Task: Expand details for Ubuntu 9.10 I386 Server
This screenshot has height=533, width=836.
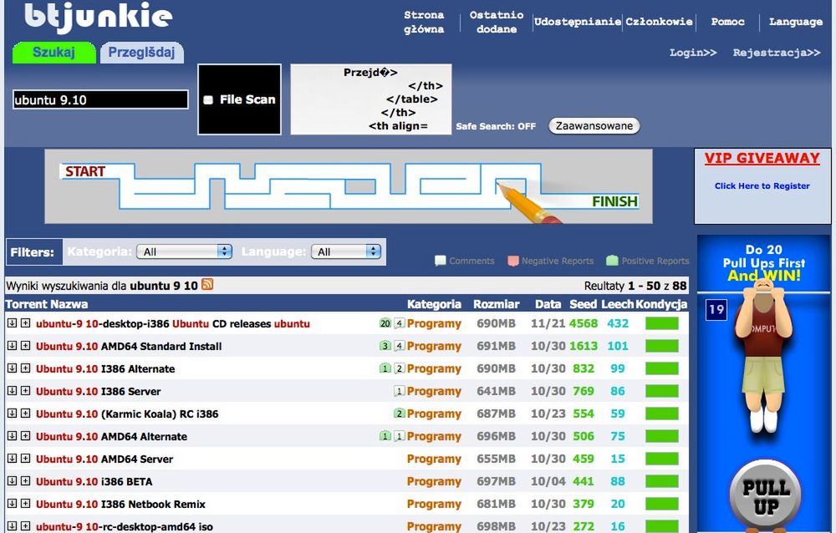Action: pyautogui.click(x=25, y=391)
